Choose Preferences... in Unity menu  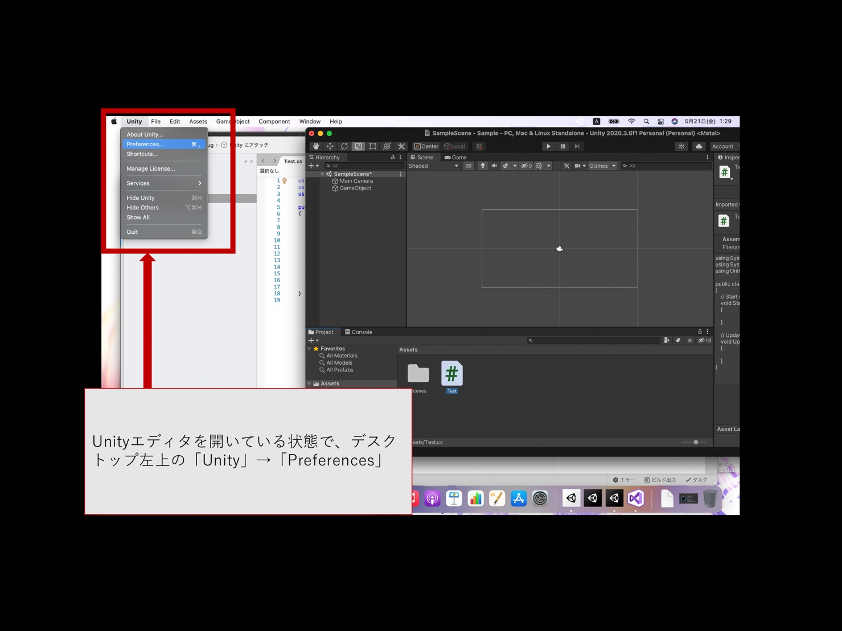pyautogui.click(x=165, y=145)
